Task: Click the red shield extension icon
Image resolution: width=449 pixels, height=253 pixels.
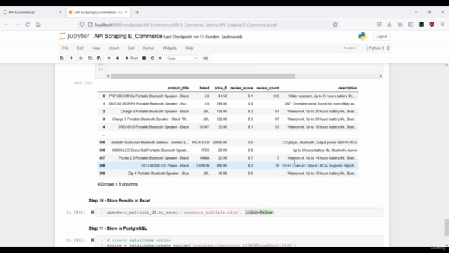Action: (x=432, y=25)
